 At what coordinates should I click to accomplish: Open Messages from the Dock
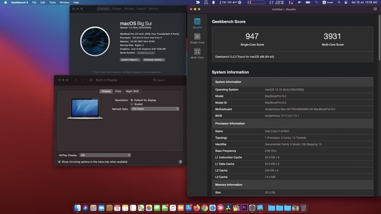point(157,208)
